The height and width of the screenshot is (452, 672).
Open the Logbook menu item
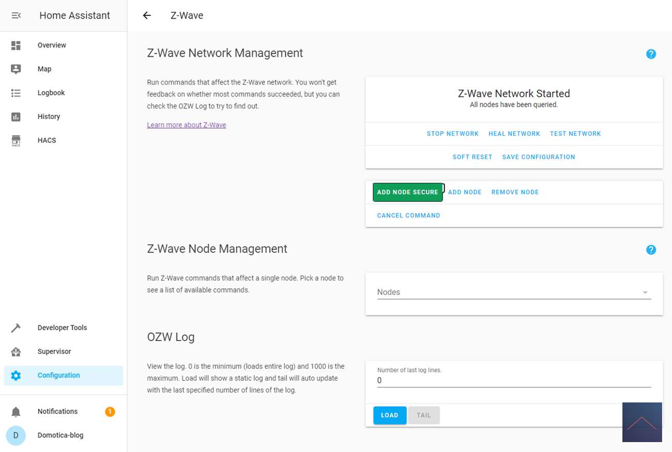51,93
